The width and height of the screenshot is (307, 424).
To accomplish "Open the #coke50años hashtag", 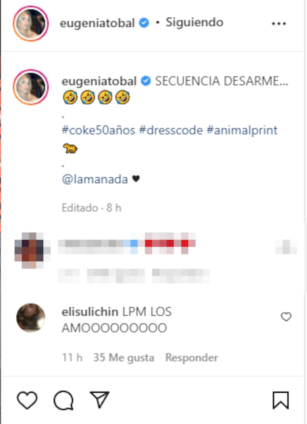I will pyautogui.click(x=98, y=130).
